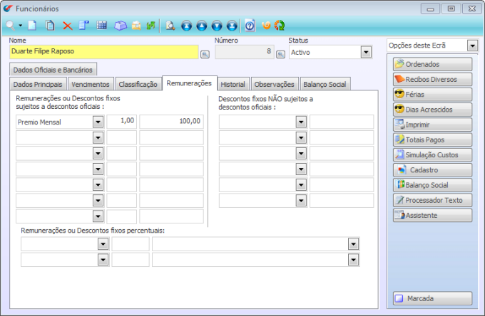
Task: Open the Status dropdown showing Activo
Action: pyautogui.click(x=366, y=52)
